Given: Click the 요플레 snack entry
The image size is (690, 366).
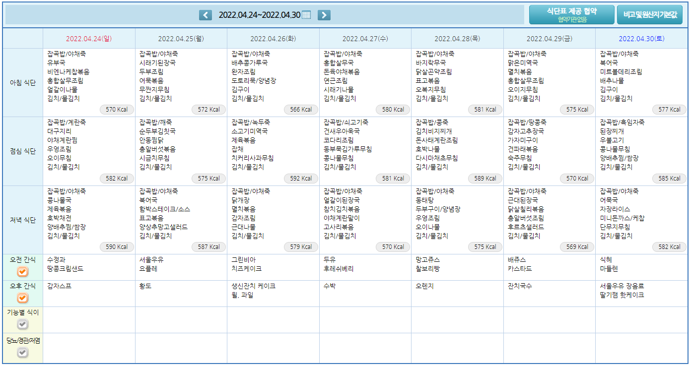Looking at the screenshot, I should [148, 269].
